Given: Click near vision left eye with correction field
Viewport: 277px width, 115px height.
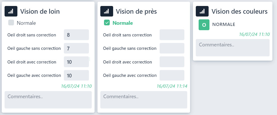Looking at the screenshot, I should point(172,75).
